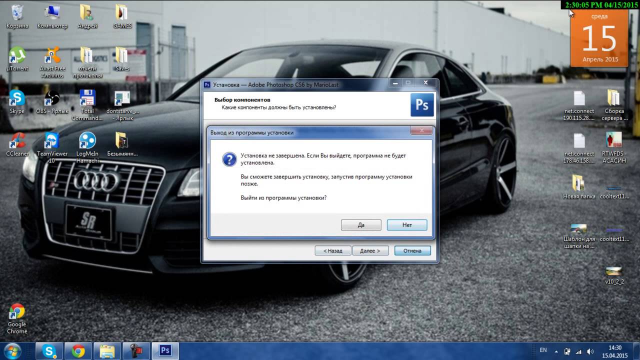Image resolution: width=640 pixels, height=360 pixels.
Task: Select the µTorrent desktop shortcut
Action: pyautogui.click(x=17, y=59)
